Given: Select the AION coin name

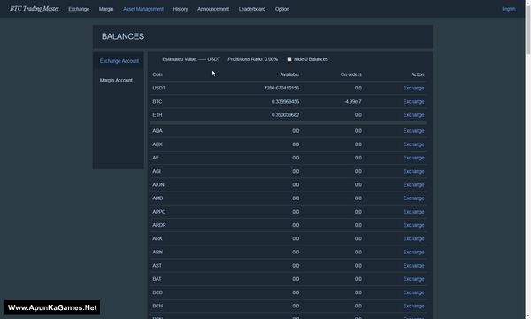Looking at the screenshot, I should pos(158,185).
